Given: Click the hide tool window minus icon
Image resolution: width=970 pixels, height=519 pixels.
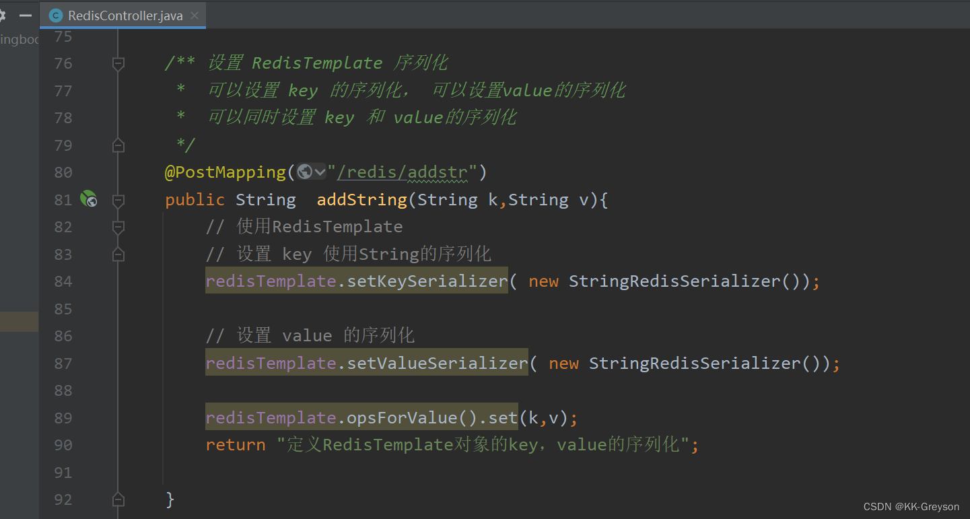Looking at the screenshot, I should (26, 15).
